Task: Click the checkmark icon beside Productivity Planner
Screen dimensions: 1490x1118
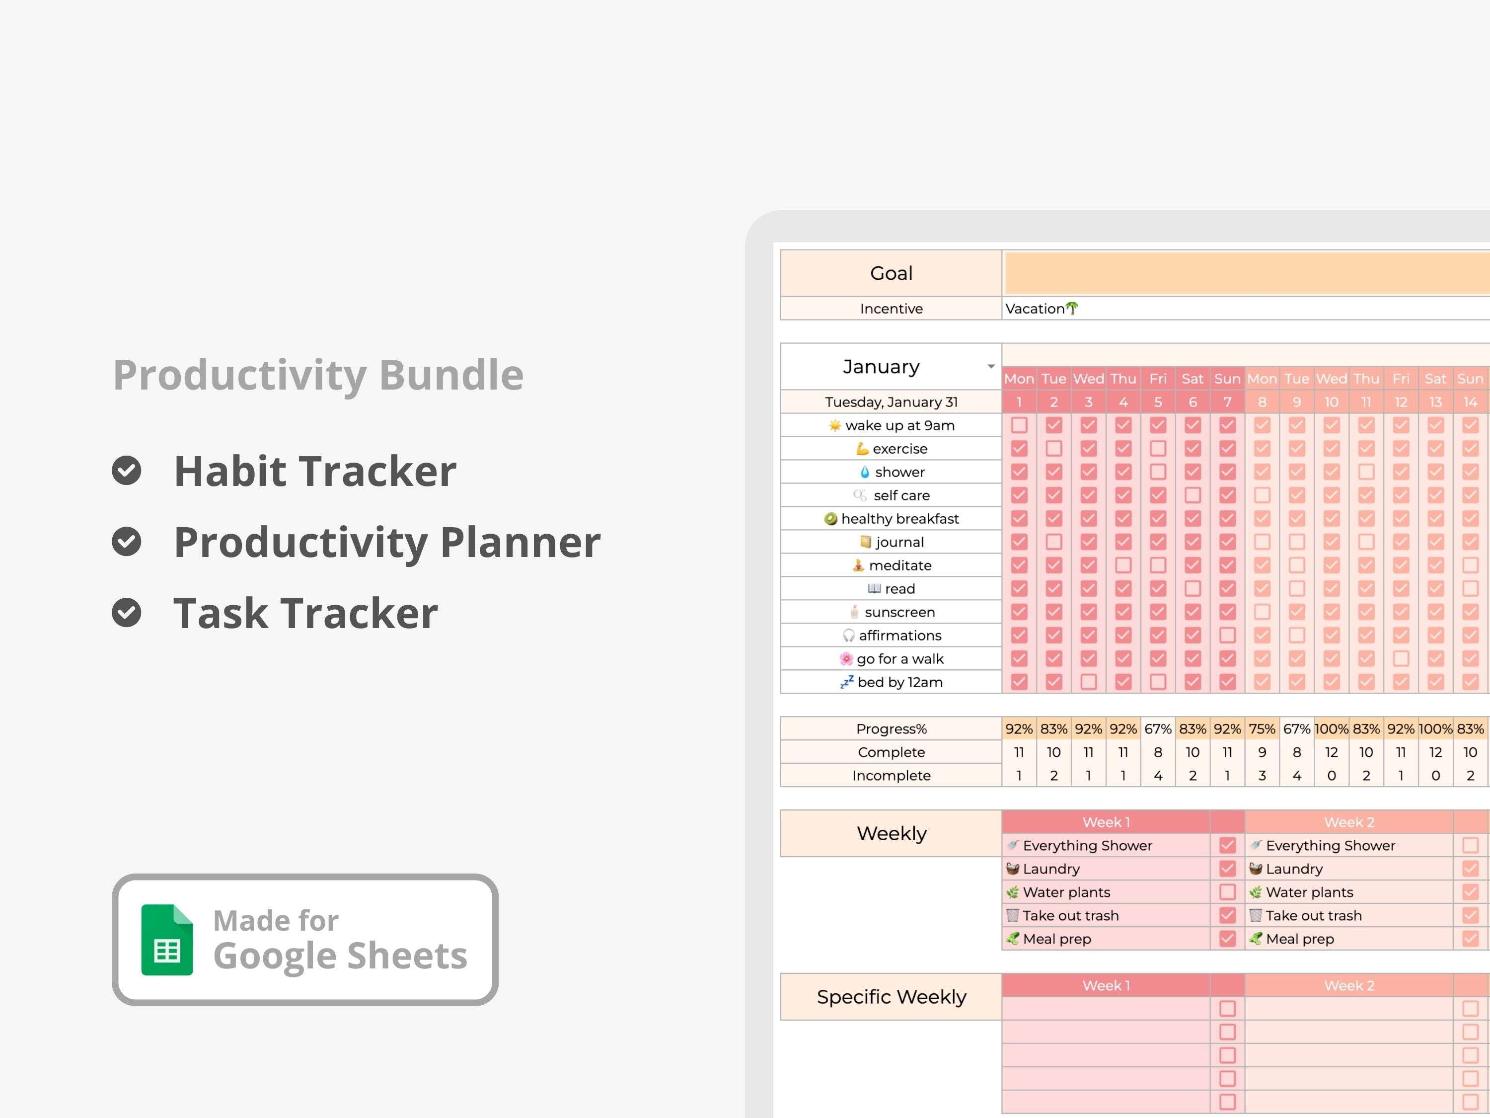Action: pyautogui.click(x=127, y=542)
